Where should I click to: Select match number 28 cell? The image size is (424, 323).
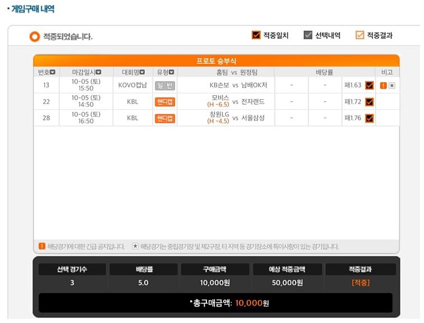(x=46, y=118)
